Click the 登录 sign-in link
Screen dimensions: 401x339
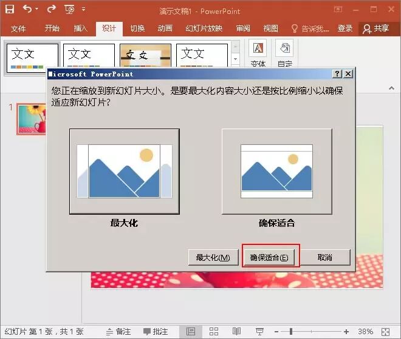(344, 29)
